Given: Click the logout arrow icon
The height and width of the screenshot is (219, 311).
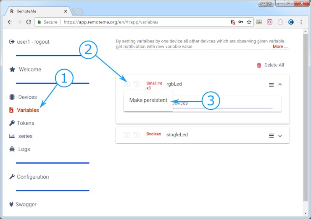Looking at the screenshot, I should coord(12,42).
